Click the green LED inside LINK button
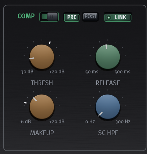Image resolution: width=147 pixels, height=154 pixels. 109,18
